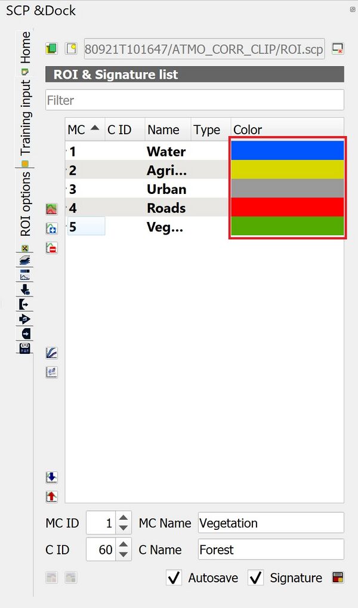Enable the Autosave checkbox
The height and width of the screenshot is (608, 358).
(x=175, y=578)
